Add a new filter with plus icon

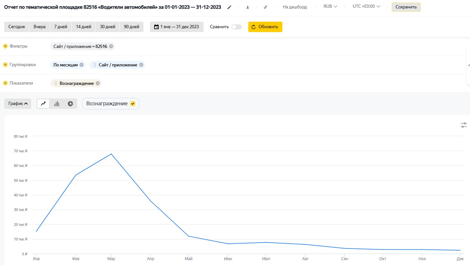(5, 46)
